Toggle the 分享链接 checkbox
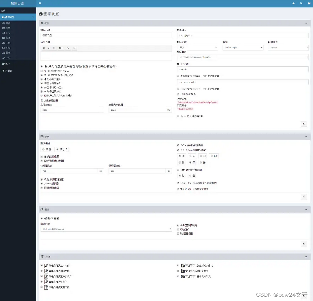Screen dimensions: 313x301 (x=42, y=219)
